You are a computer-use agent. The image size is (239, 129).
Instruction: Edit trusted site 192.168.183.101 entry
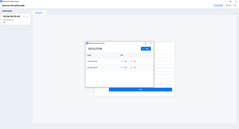(x=124, y=68)
